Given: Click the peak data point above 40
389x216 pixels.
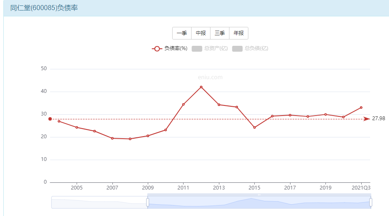Looking at the screenshot, I should click(x=201, y=87).
